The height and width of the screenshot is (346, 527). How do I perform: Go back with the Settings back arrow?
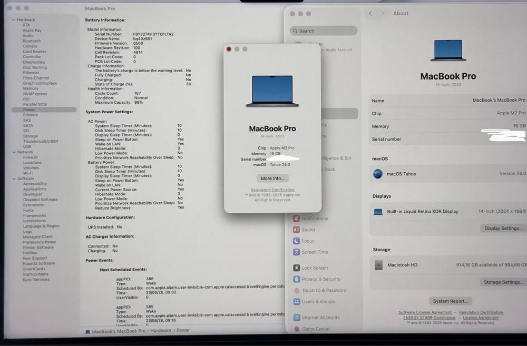(370, 14)
